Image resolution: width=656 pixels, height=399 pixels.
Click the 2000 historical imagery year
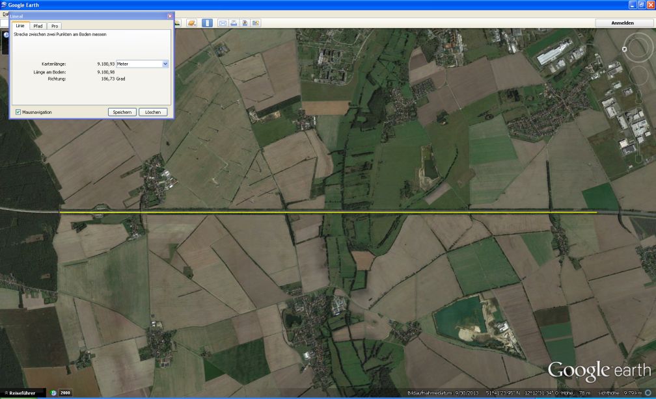click(65, 393)
